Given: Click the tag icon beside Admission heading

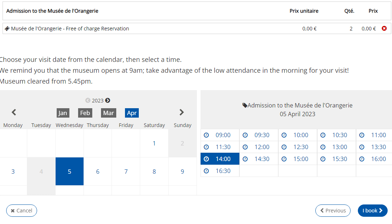Looking at the screenshot, I should (x=245, y=105).
